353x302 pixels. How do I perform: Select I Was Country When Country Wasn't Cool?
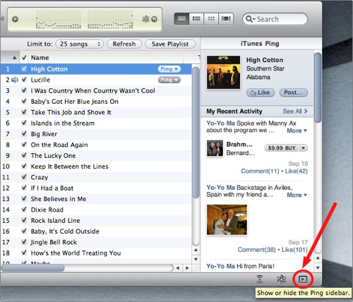(96, 90)
